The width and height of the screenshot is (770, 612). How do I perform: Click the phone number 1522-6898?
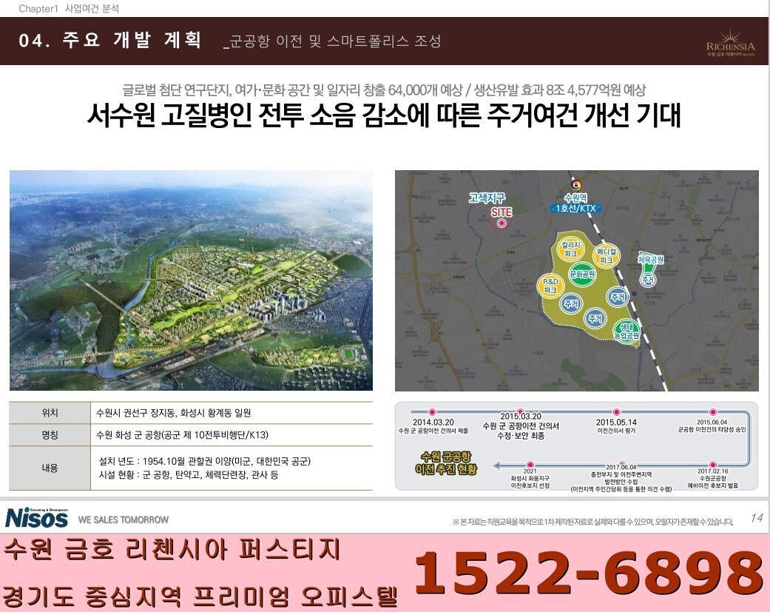coord(590,573)
